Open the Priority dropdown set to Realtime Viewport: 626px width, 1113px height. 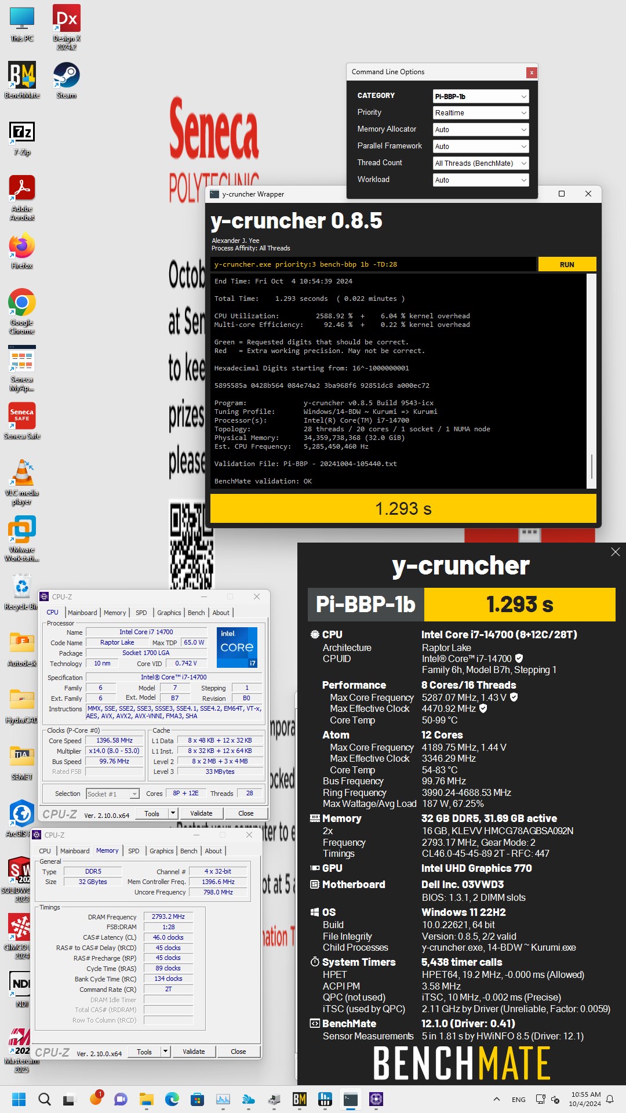click(481, 113)
